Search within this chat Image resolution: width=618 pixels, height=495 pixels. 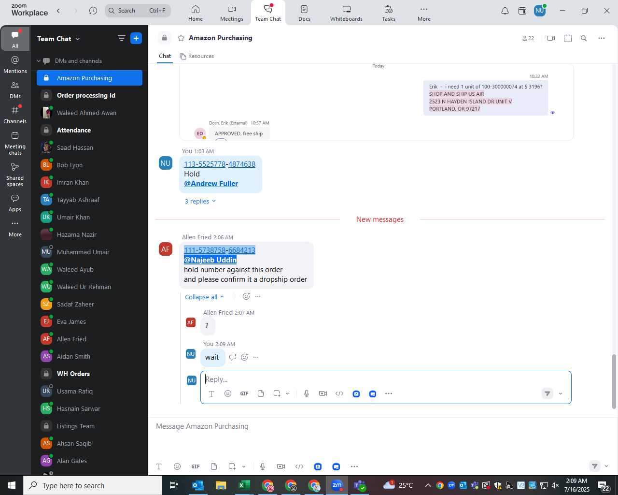pos(584,38)
